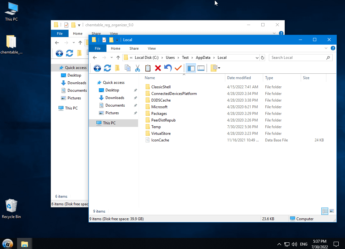345x249 pixels.
Task: Select the D3DSCache folder
Action: click(161, 100)
